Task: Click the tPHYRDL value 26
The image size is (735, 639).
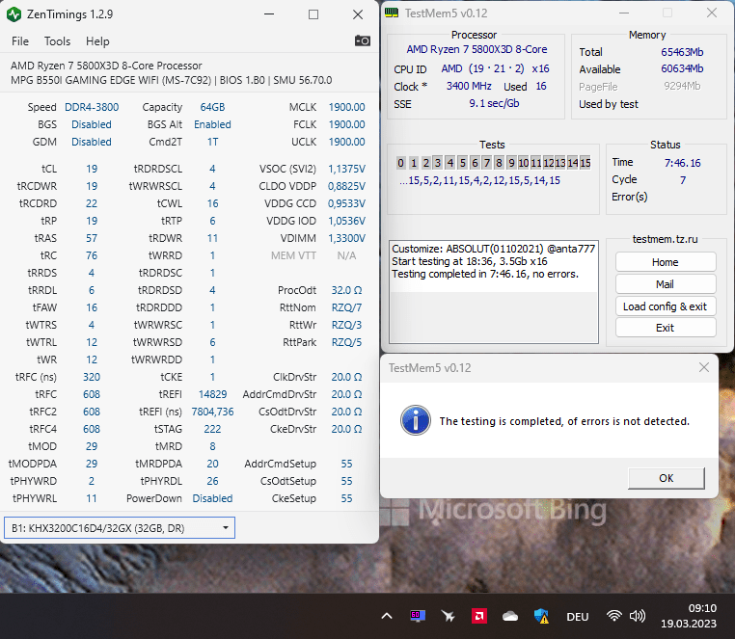Action: 212,481
